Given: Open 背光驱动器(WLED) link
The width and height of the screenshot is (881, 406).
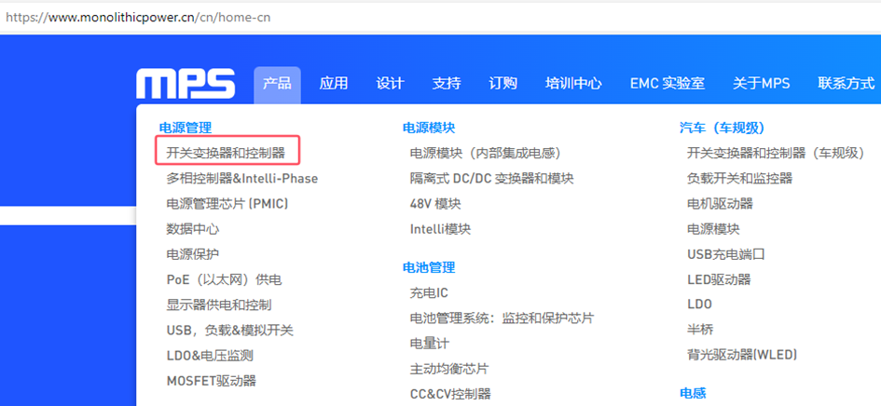Looking at the screenshot, I should (x=742, y=355).
